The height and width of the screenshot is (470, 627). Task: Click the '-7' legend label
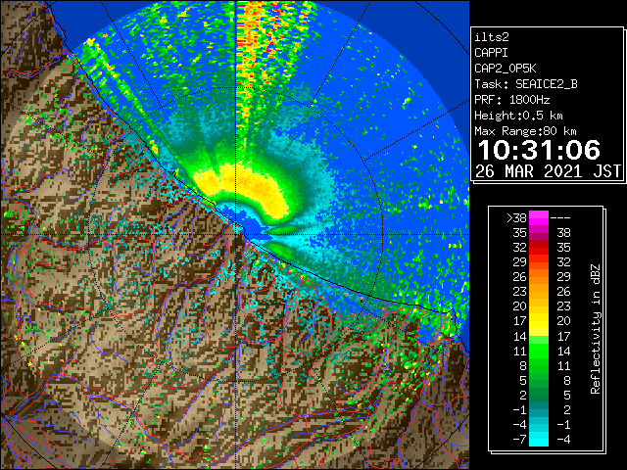tap(519, 439)
